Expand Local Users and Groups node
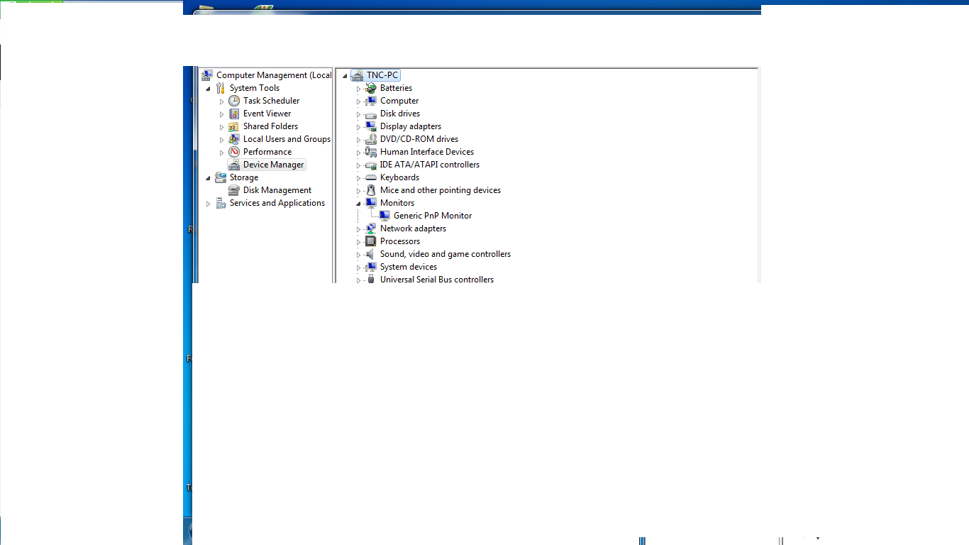969x545 pixels. point(221,140)
